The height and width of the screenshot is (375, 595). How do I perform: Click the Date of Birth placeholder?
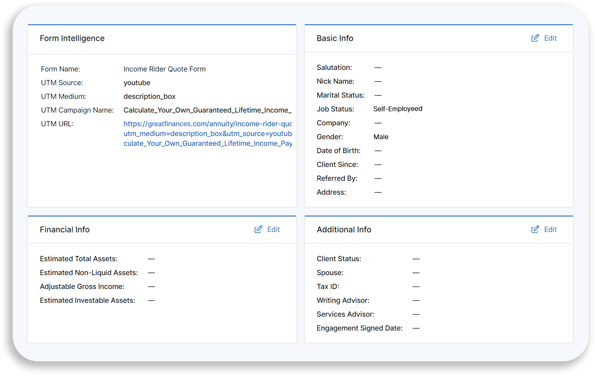click(x=378, y=150)
